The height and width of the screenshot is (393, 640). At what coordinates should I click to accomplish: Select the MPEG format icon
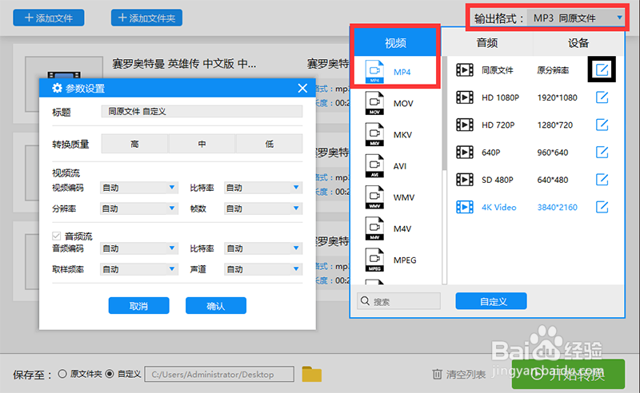[x=374, y=260]
